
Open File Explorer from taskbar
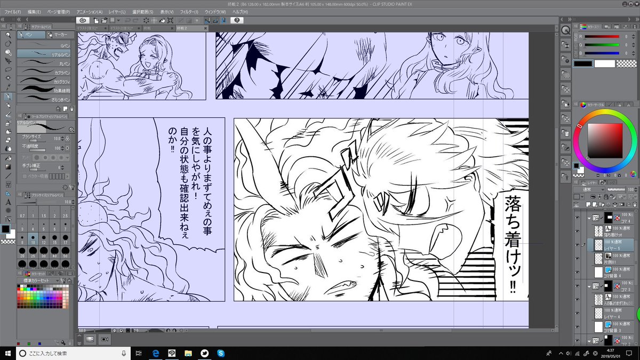pos(188,353)
